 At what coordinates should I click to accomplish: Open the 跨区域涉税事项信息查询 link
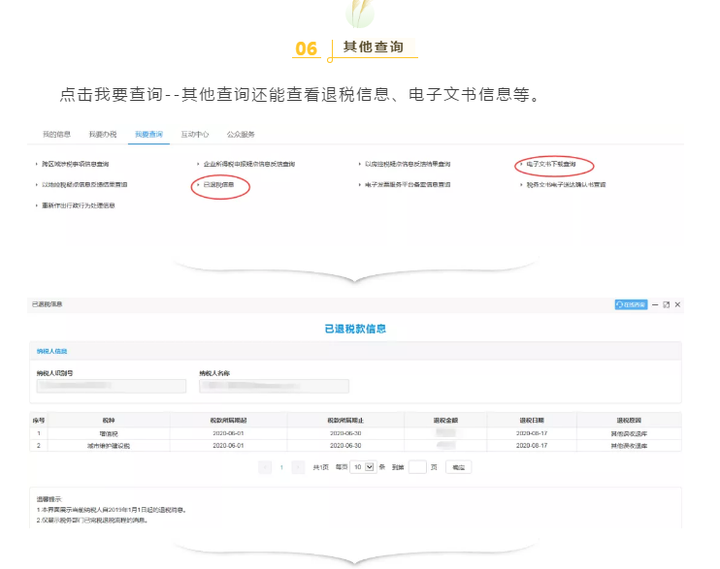[76, 164]
